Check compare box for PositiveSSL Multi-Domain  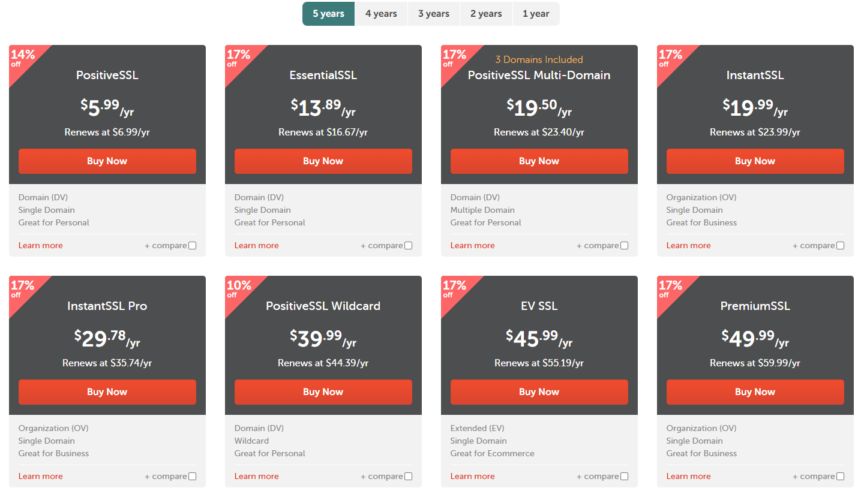tap(624, 245)
